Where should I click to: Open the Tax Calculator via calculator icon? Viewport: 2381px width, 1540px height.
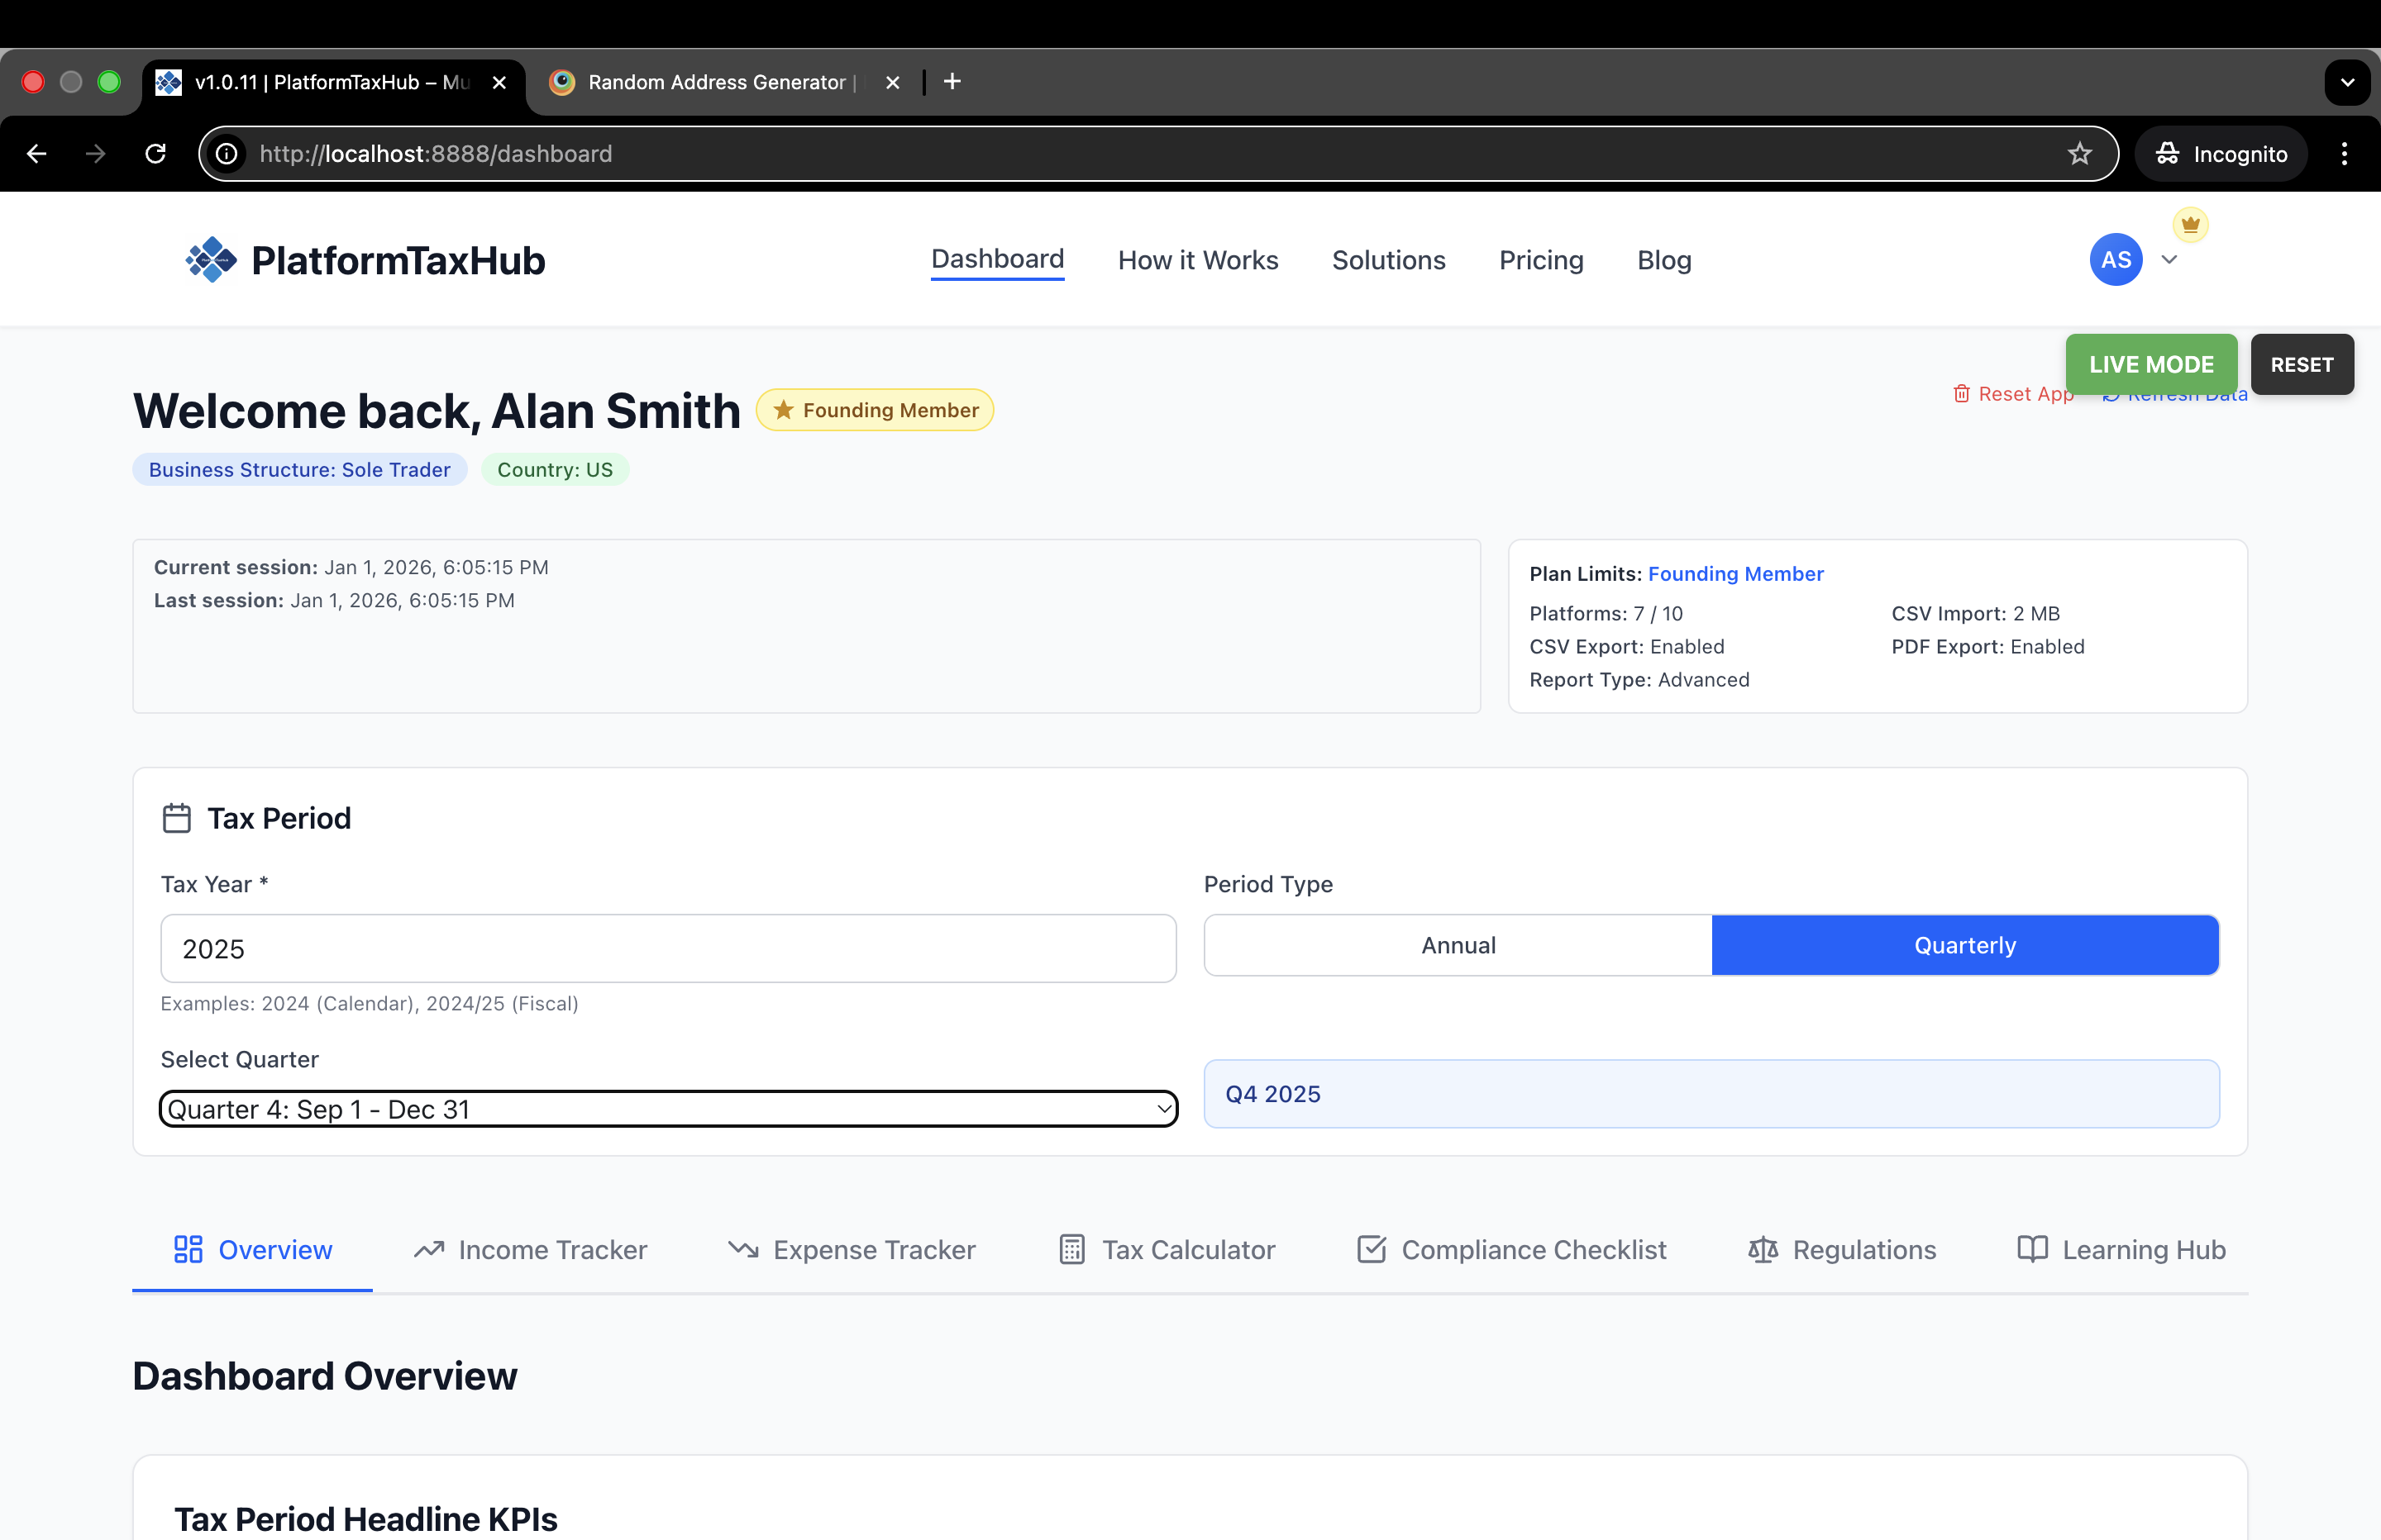1071,1249
